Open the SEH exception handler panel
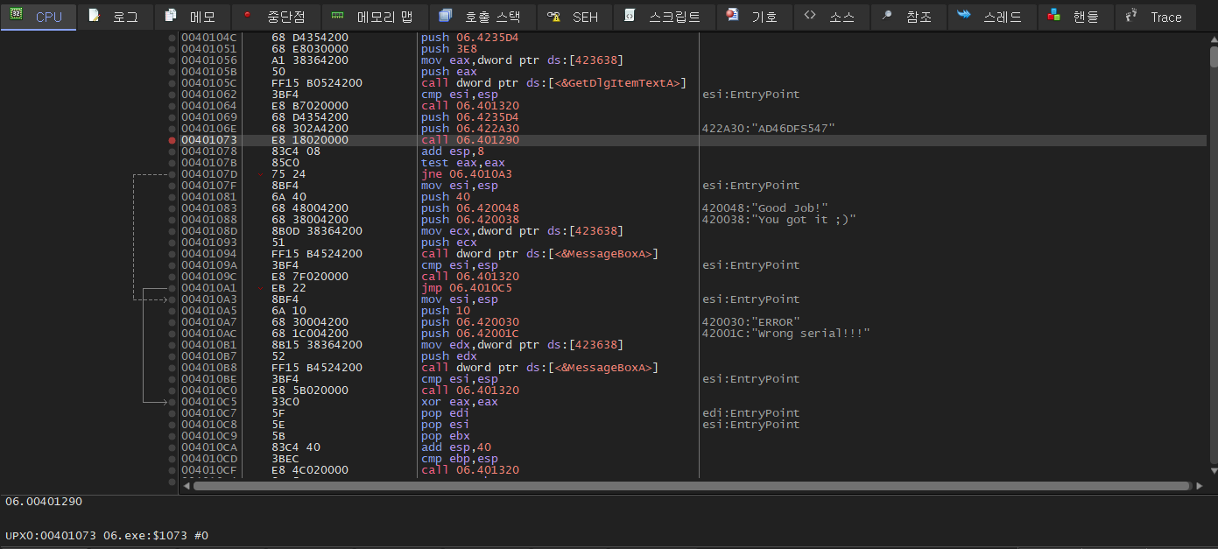 [574, 16]
